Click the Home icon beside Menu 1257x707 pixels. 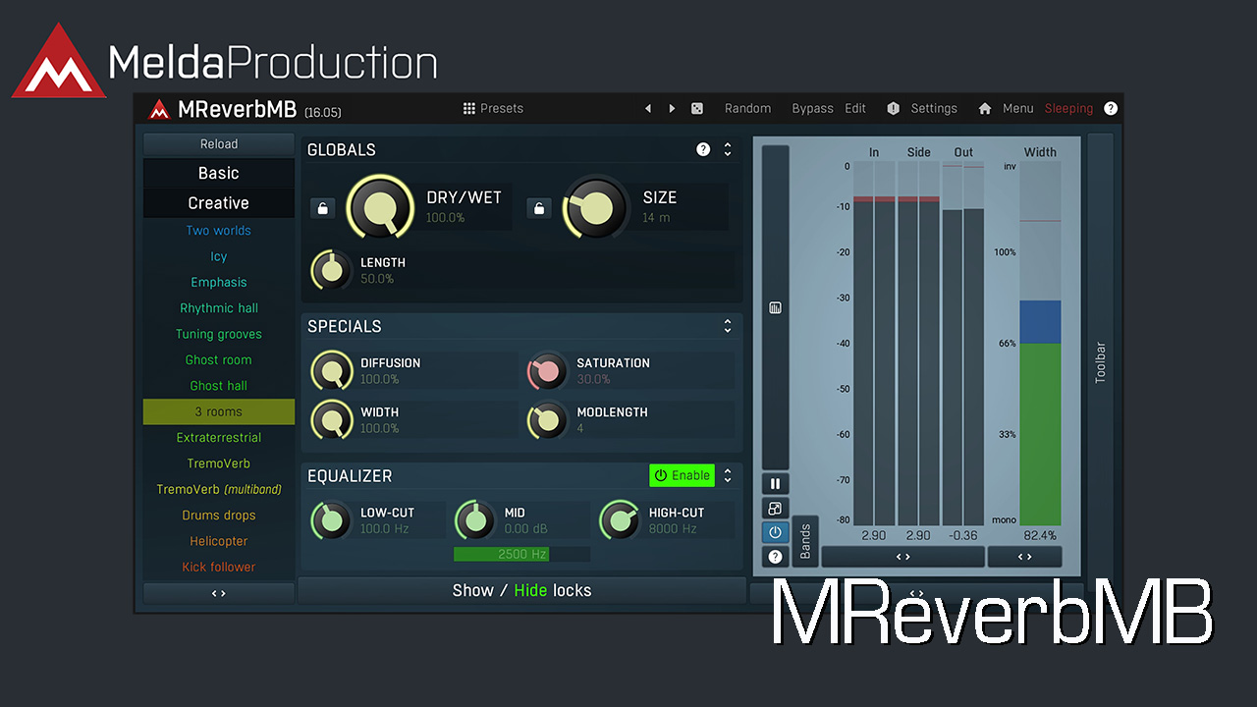click(985, 109)
